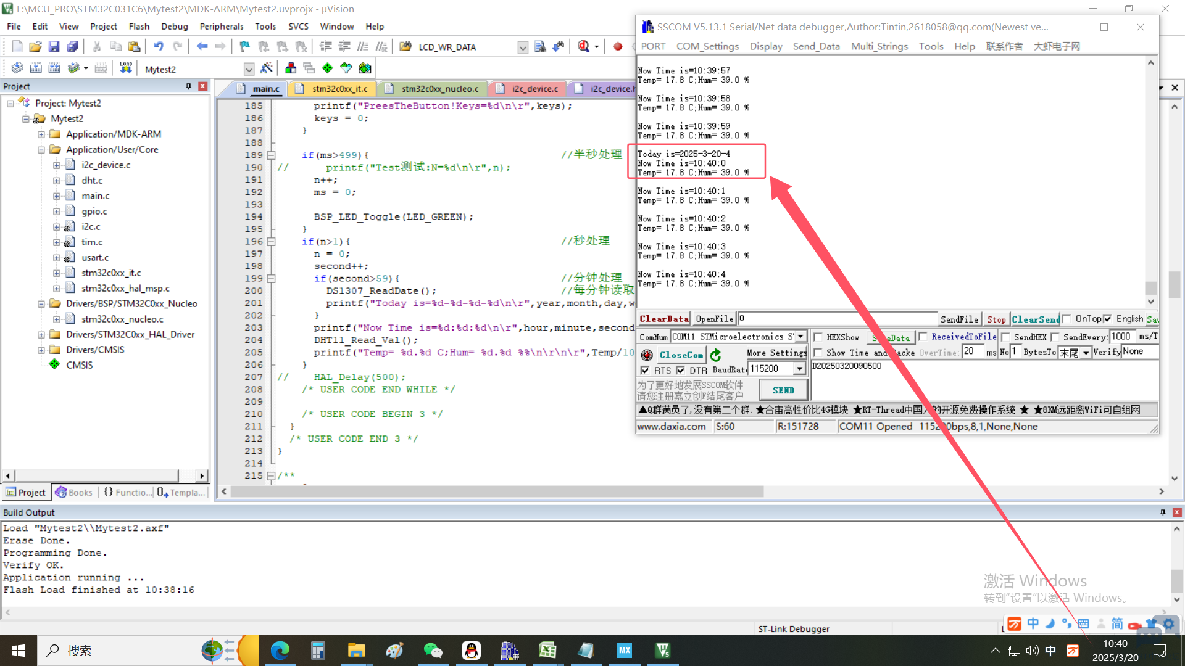The width and height of the screenshot is (1185, 666).
Task: Expand the Application/MDK-ARM folder
Action: coord(41,134)
